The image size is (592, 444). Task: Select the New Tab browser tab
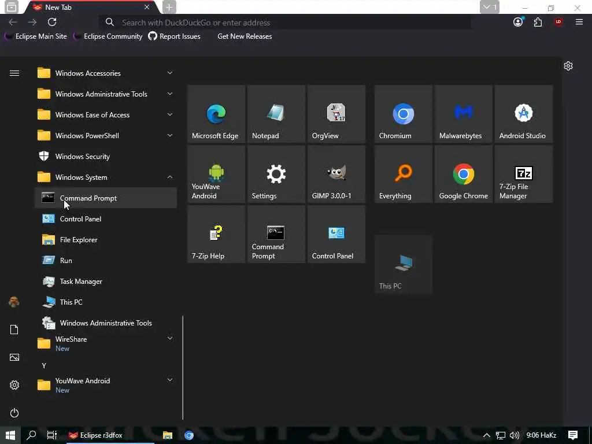(91, 7)
